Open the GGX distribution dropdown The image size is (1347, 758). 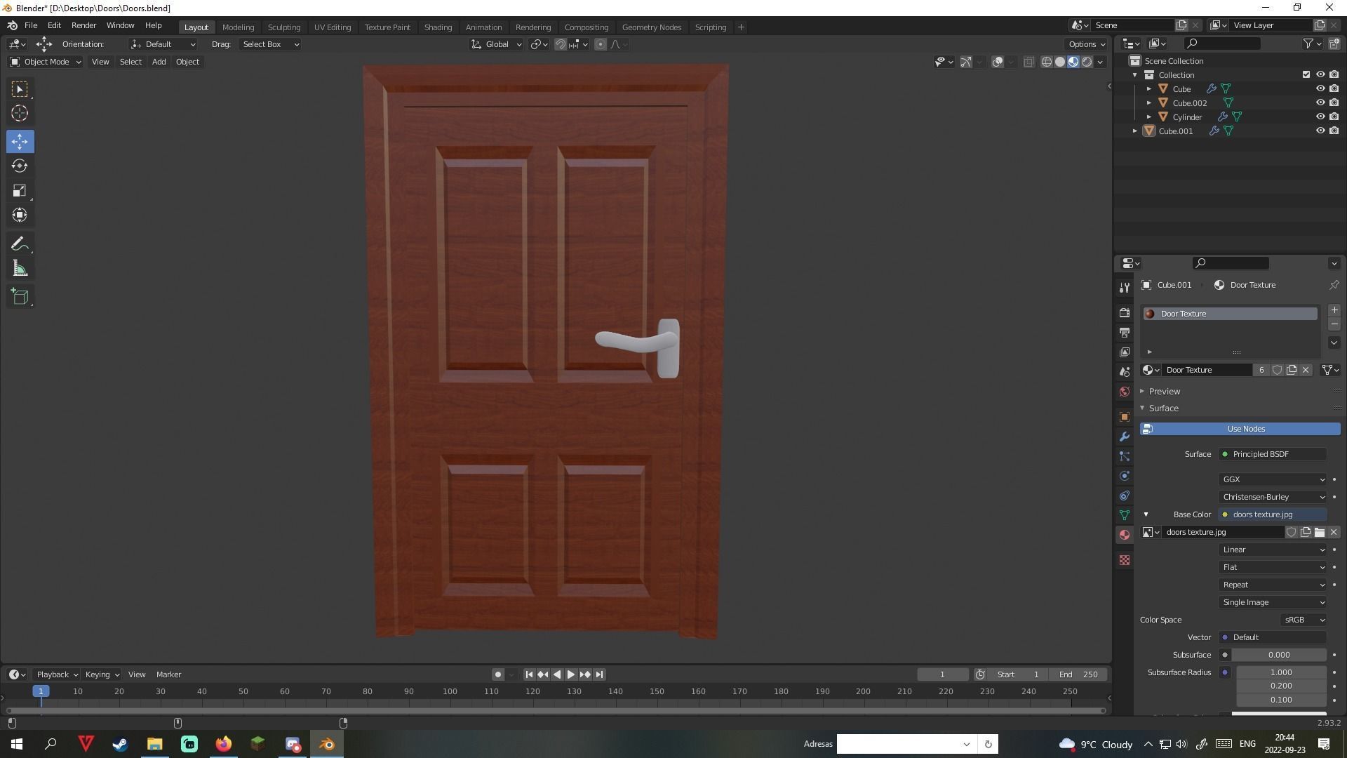[x=1273, y=479]
